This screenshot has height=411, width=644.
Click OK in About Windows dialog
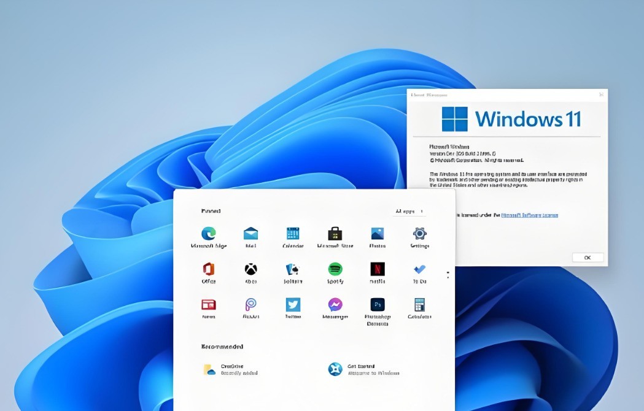(x=588, y=258)
